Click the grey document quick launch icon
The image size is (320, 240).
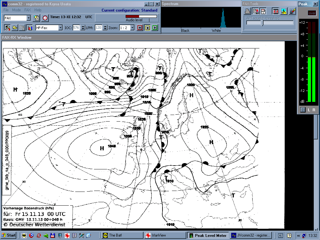[74, 236]
